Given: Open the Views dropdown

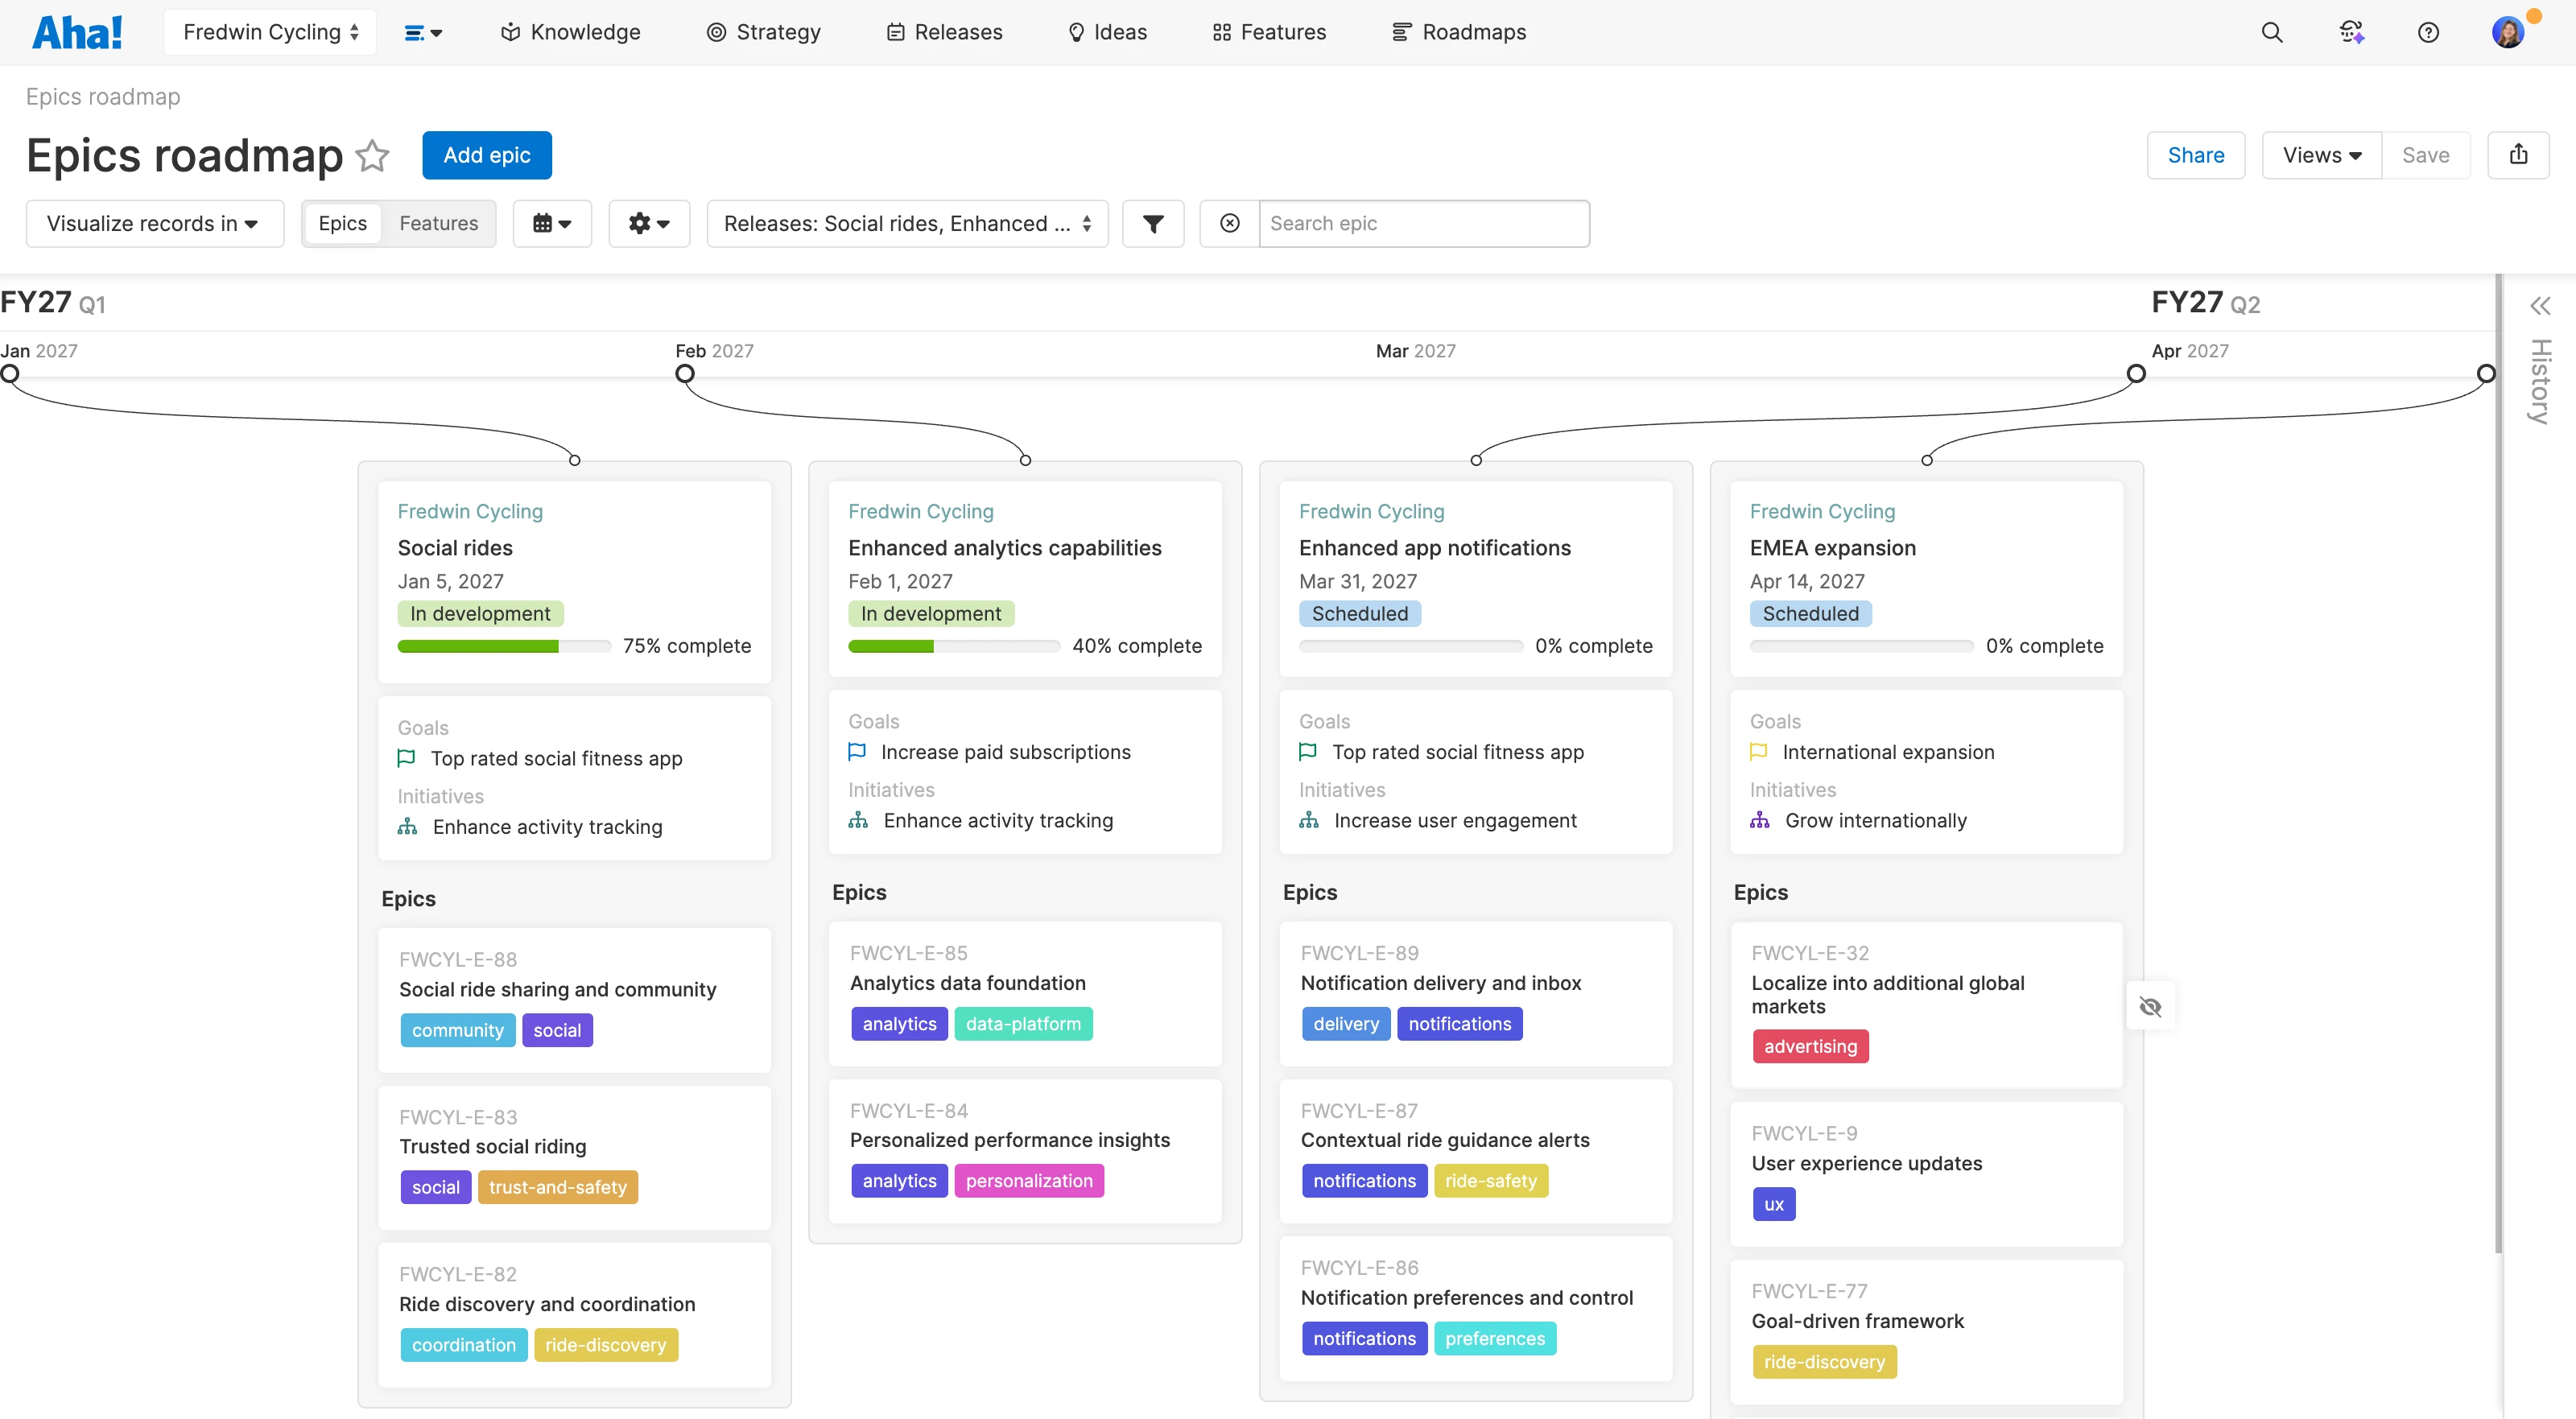Looking at the screenshot, I should point(2322,155).
